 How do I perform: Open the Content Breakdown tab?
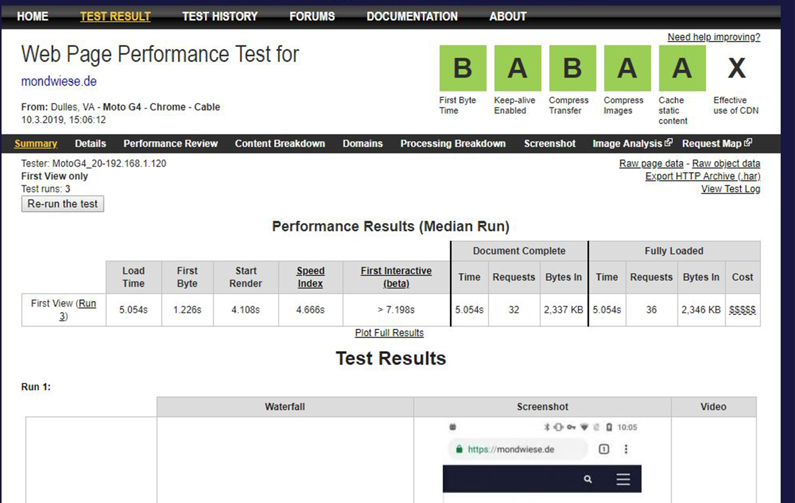[x=280, y=144]
